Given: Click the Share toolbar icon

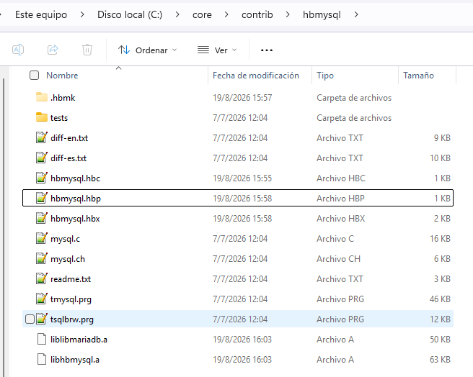Looking at the screenshot, I should [x=53, y=50].
